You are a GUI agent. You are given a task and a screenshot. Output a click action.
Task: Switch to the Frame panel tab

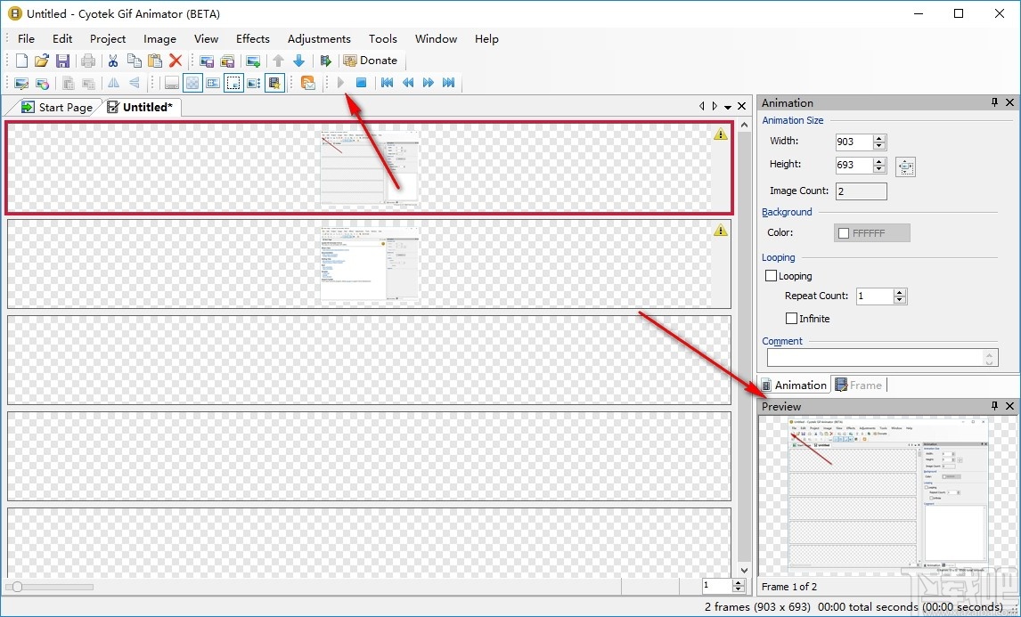pyautogui.click(x=858, y=386)
